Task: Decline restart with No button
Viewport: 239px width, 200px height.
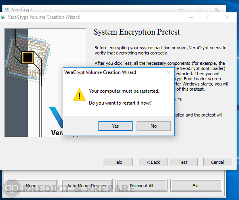Action: click(154, 126)
